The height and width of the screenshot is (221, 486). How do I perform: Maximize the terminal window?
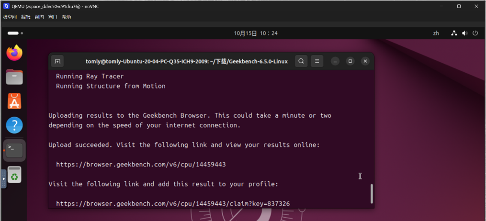tap(350, 61)
